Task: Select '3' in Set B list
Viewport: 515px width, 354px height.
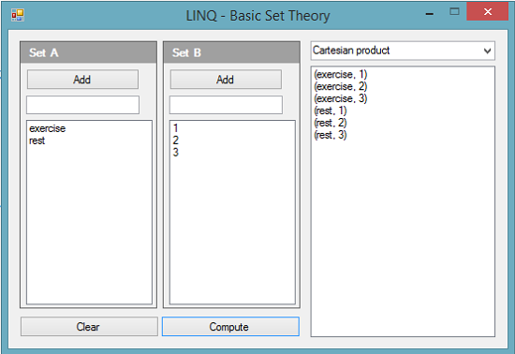Action: [176, 153]
